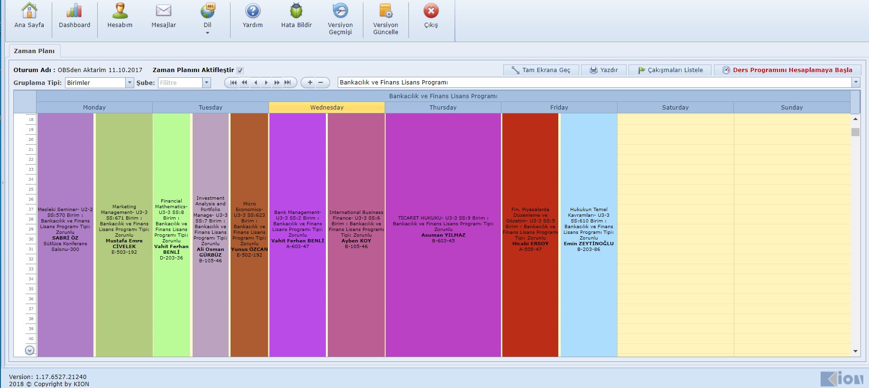Click the Friday column header
869x388 pixels.
[559, 108]
